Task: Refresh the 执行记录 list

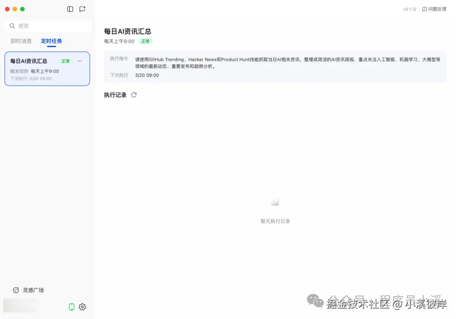Action: tap(134, 95)
